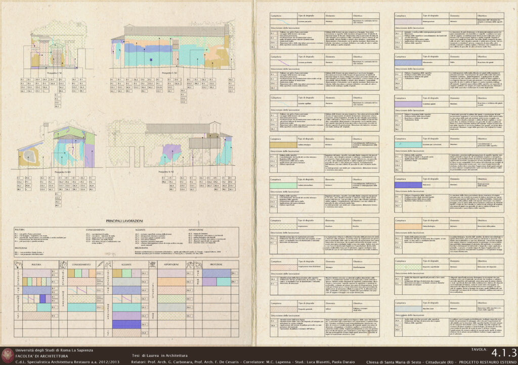Click the 'Mancanza' degradation label
518x365 pixels.
pyautogui.click(x=427, y=185)
